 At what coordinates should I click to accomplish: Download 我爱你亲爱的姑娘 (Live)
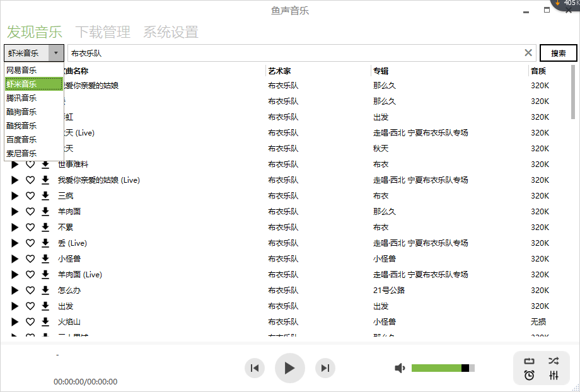[45, 180]
